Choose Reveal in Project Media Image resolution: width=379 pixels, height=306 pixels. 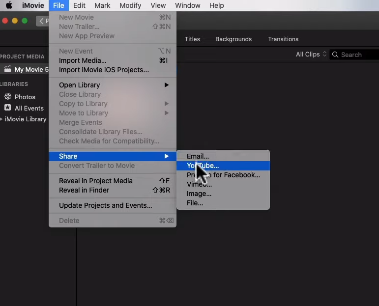(x=113, y=181)
